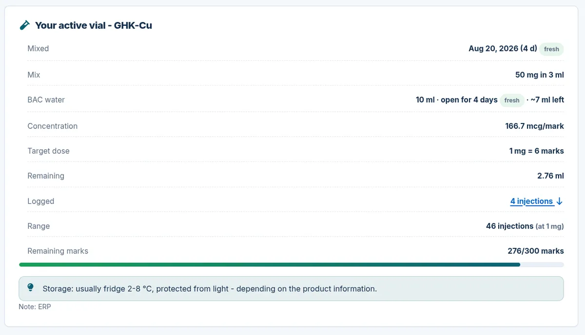Click the '1 mg = 6 marks' target dose
585x335 pixels.
click(x=537, y=151)
